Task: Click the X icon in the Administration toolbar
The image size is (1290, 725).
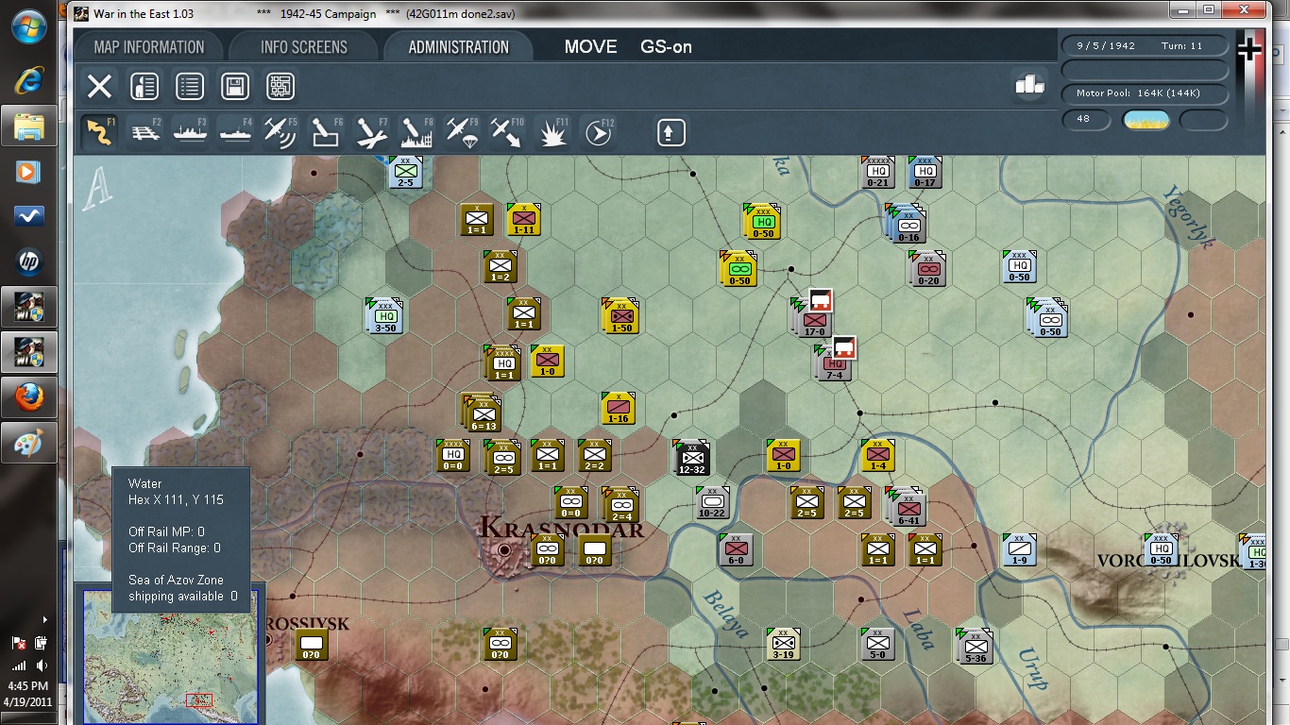Action: coord(99,87)
